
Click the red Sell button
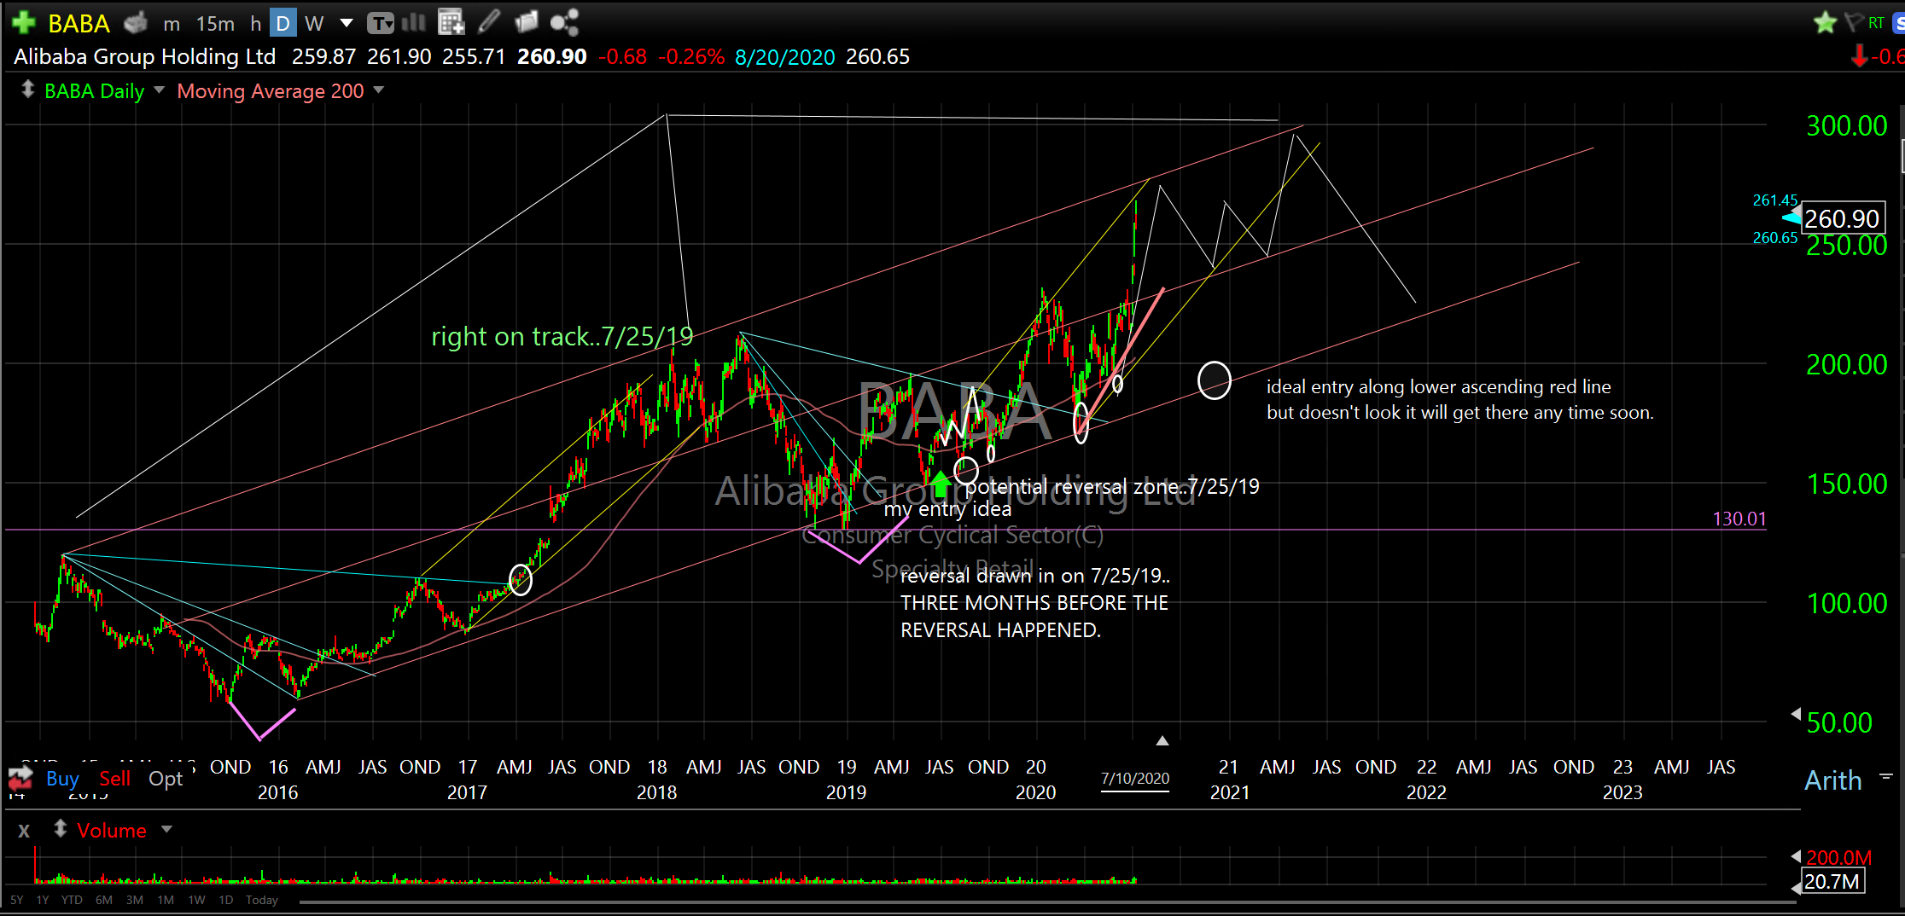[114, 778]
